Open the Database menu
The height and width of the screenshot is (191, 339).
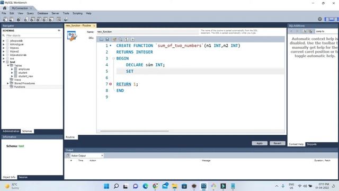pyautogui.click(x=42, y=13)
